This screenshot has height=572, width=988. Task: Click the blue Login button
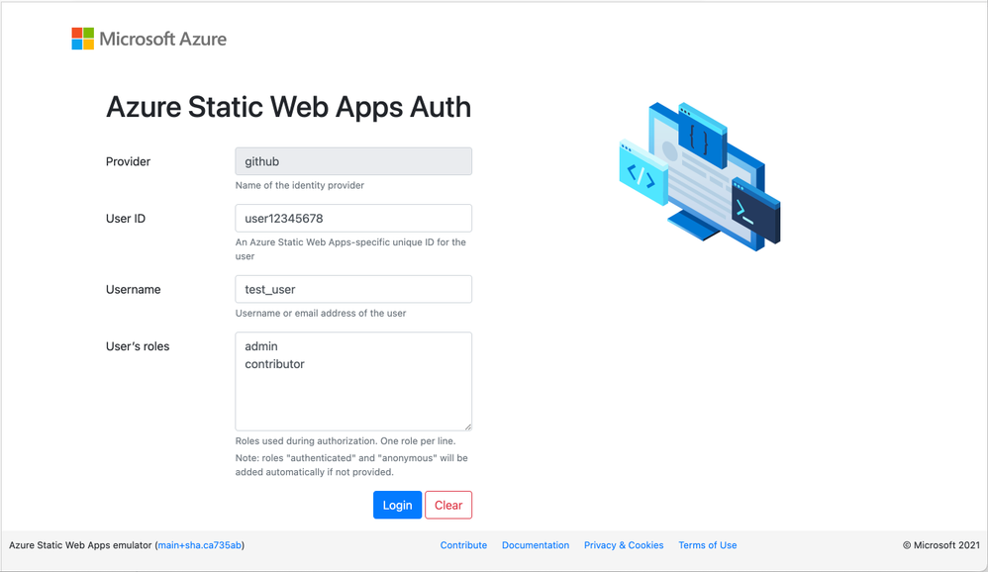pyautogui.click(x=398, y=506)
